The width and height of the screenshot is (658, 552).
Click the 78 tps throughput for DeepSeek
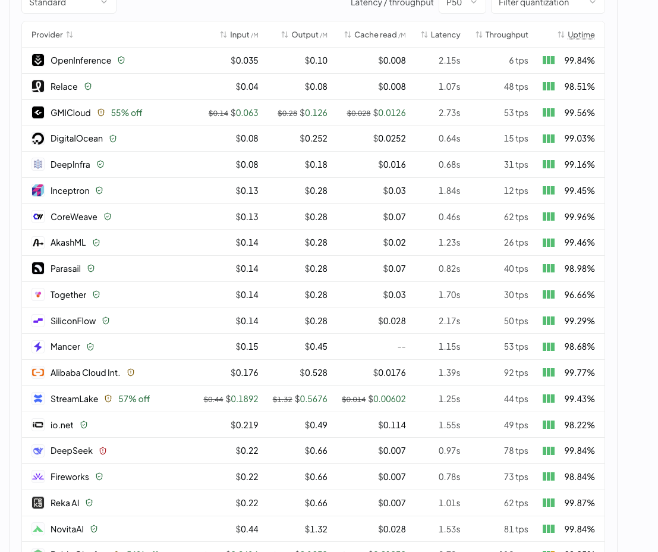click(x=516, y=451)
